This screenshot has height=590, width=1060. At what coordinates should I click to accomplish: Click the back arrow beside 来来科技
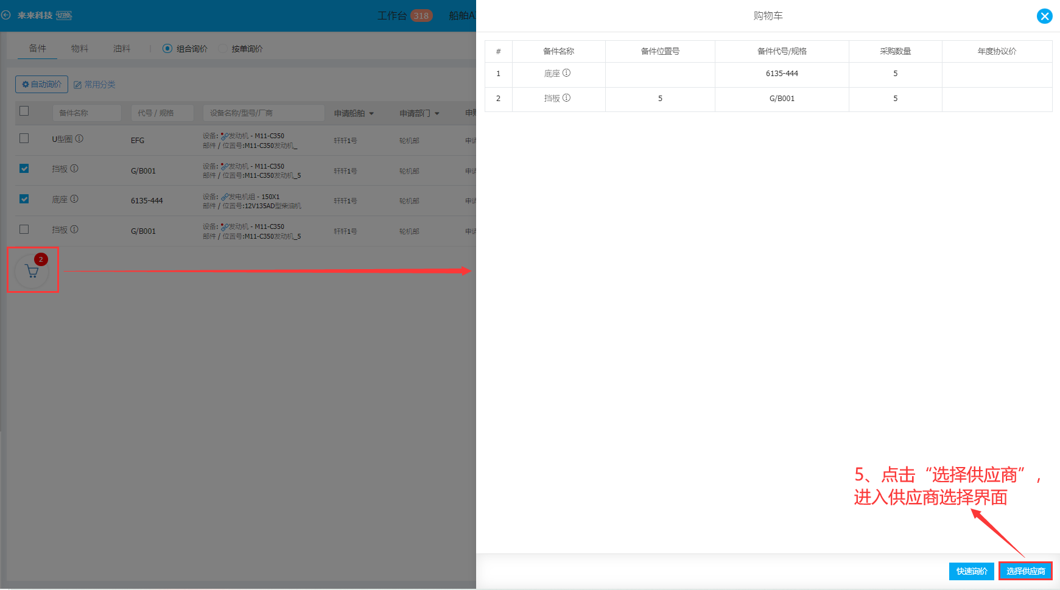(x=6, y=15)
